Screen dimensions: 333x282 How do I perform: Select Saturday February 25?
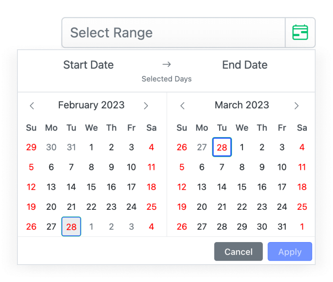coord(152,207)
